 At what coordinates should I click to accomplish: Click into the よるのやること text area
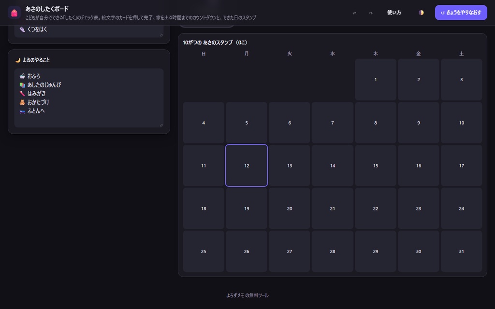coord(89,98)
